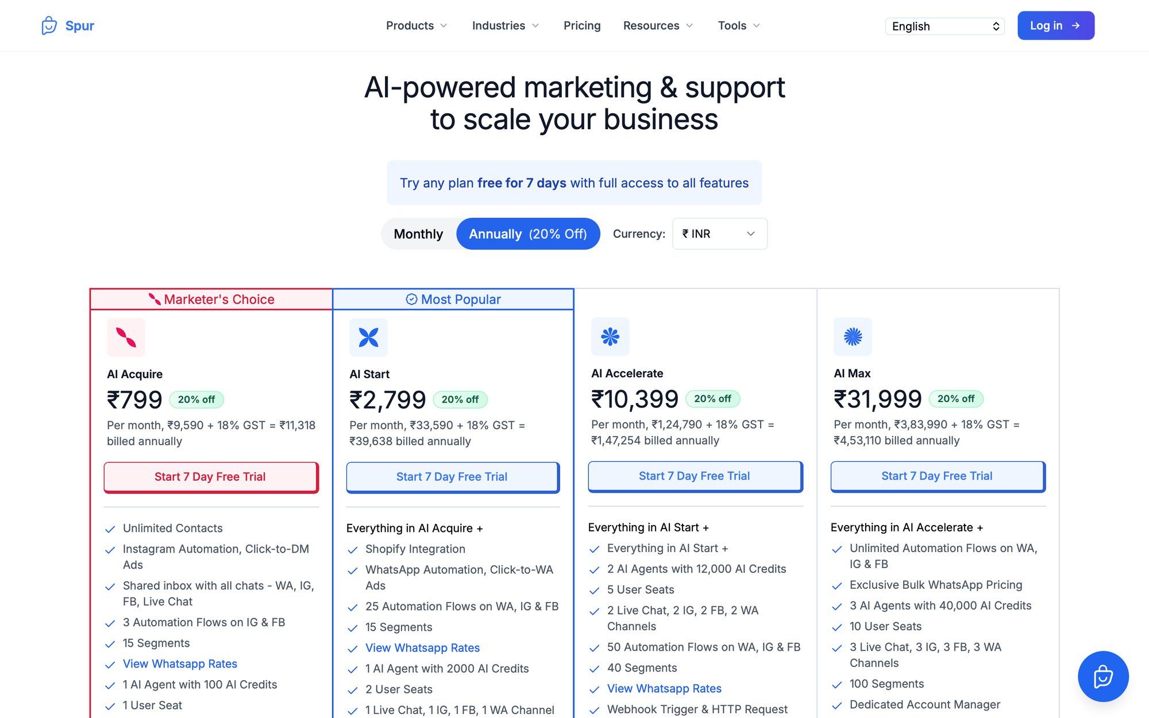This screenshot has width=1149, height=718.
Task: Click the Most Popular label
Action: tap(461, 299)
